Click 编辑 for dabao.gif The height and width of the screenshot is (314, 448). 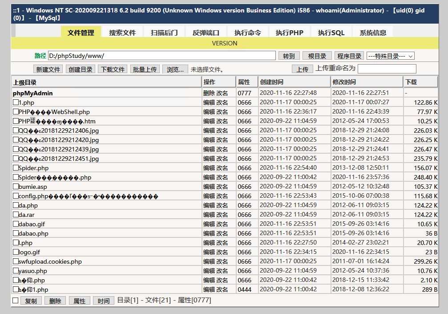pos(209,224)
